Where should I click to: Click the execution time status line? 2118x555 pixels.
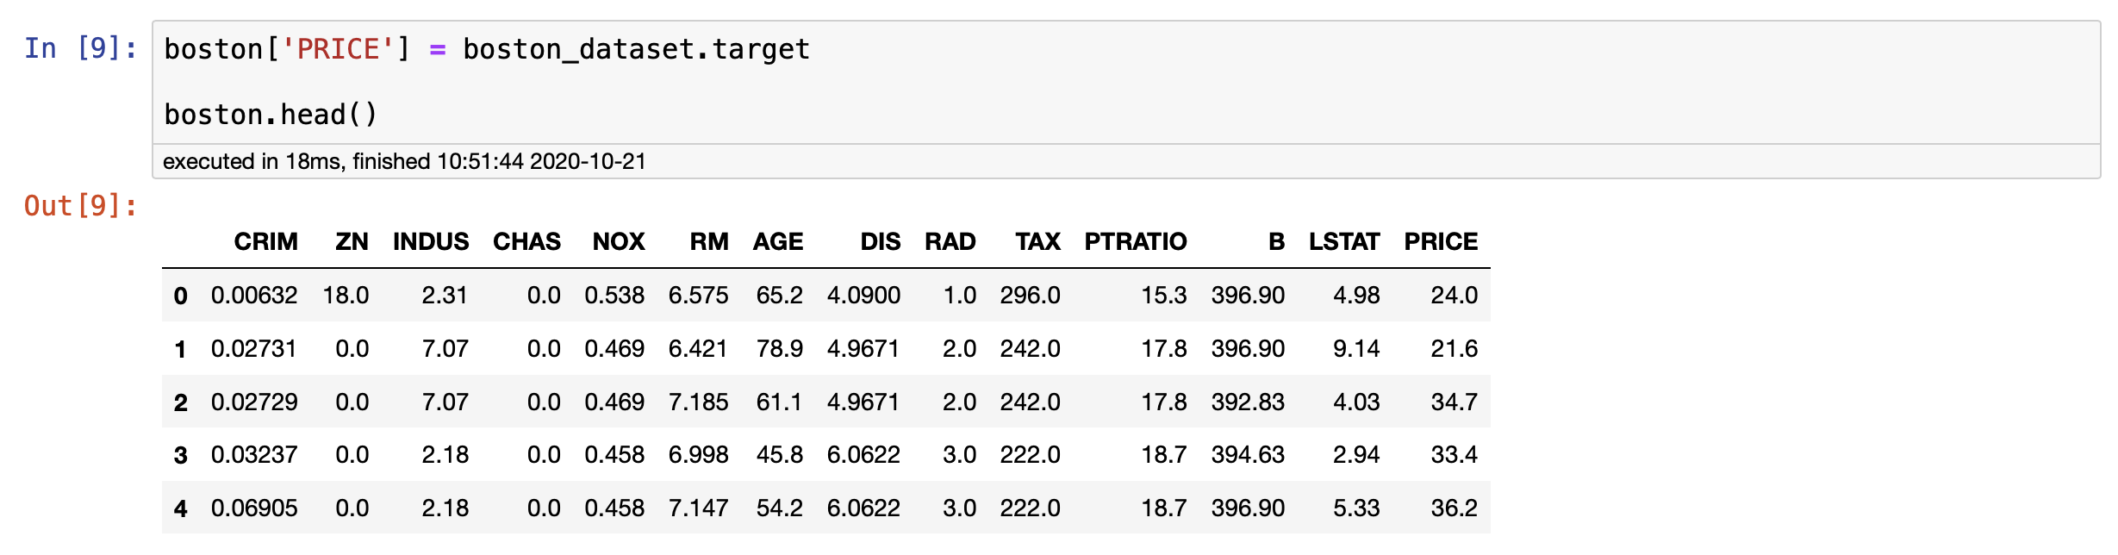[x=404, y=162]
